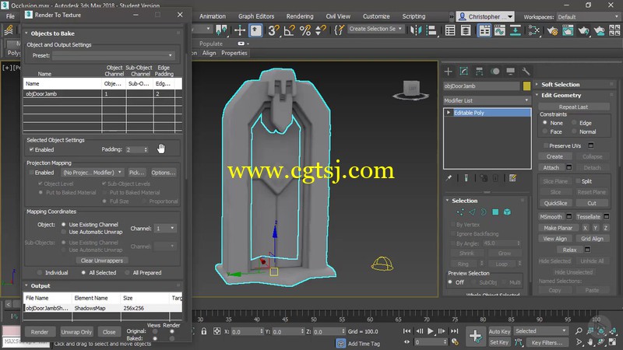Open the Workspaces Default dropdown
Viewport: 623px width, 350px height.
click(x=587, y=17)
